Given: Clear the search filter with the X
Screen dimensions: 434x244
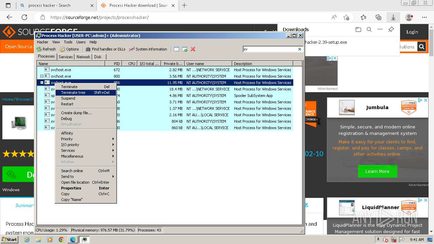Looking at the screenshot, I should pyautogui.click(x=300, y=49).
